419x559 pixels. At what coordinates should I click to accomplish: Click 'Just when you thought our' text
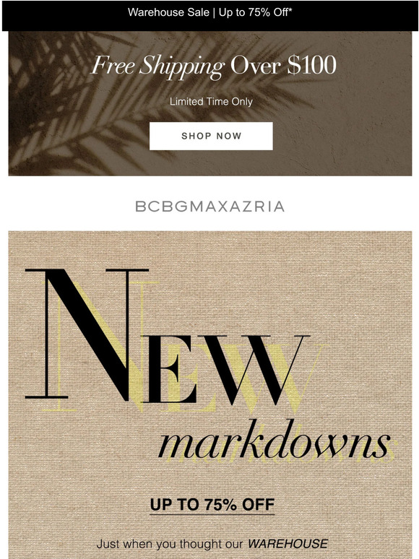(x=170, y=544)
